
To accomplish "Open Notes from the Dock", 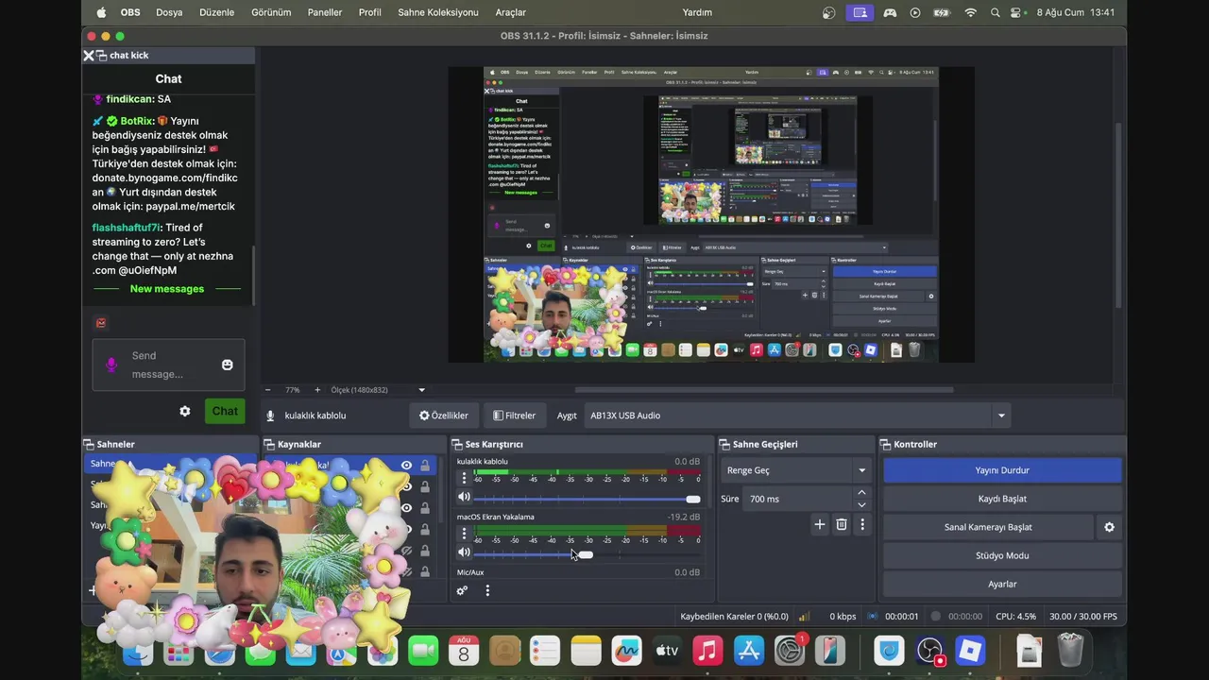I will (586, 651).
